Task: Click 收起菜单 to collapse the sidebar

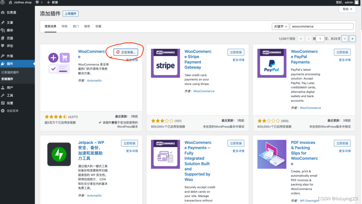Action: pos(13,111)
